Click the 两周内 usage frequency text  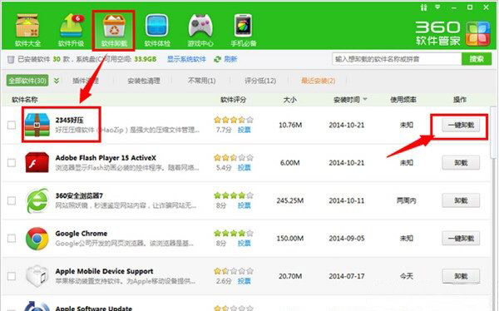pos(407,200)
